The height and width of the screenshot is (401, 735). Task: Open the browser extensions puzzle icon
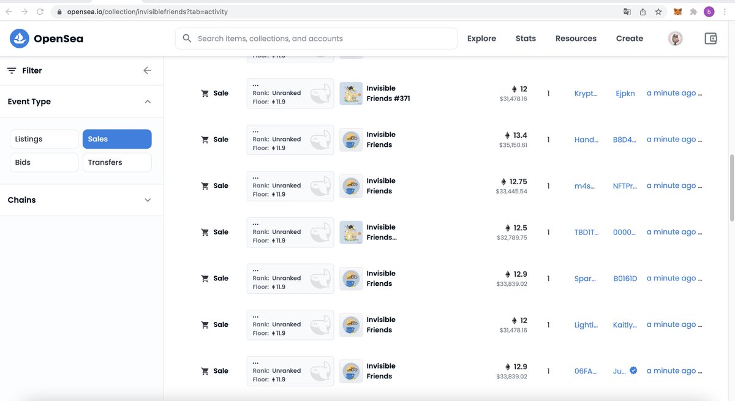[x=693, y=12]
